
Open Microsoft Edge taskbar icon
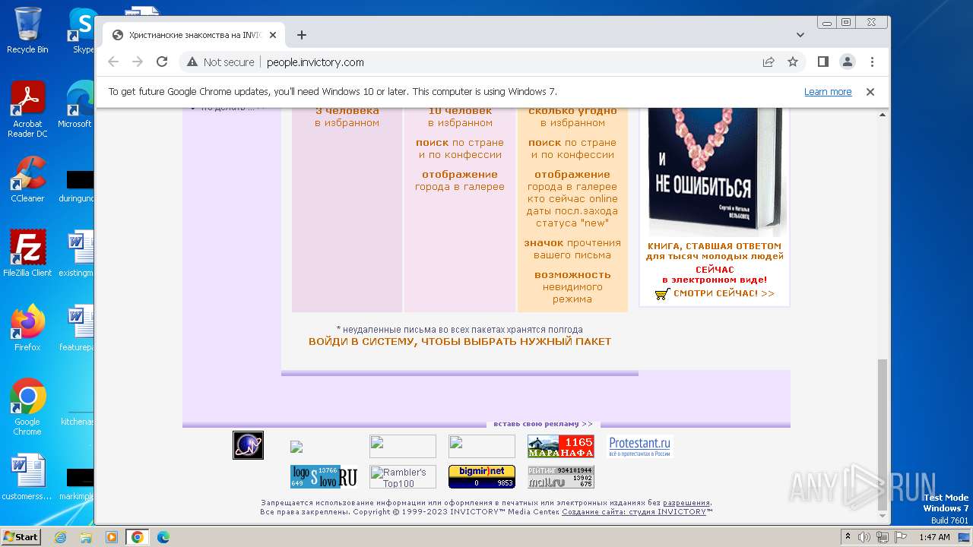tap(163, 537)
